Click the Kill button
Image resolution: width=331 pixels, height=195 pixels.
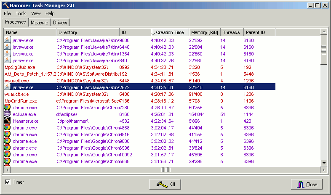click(x=165, y=184)
